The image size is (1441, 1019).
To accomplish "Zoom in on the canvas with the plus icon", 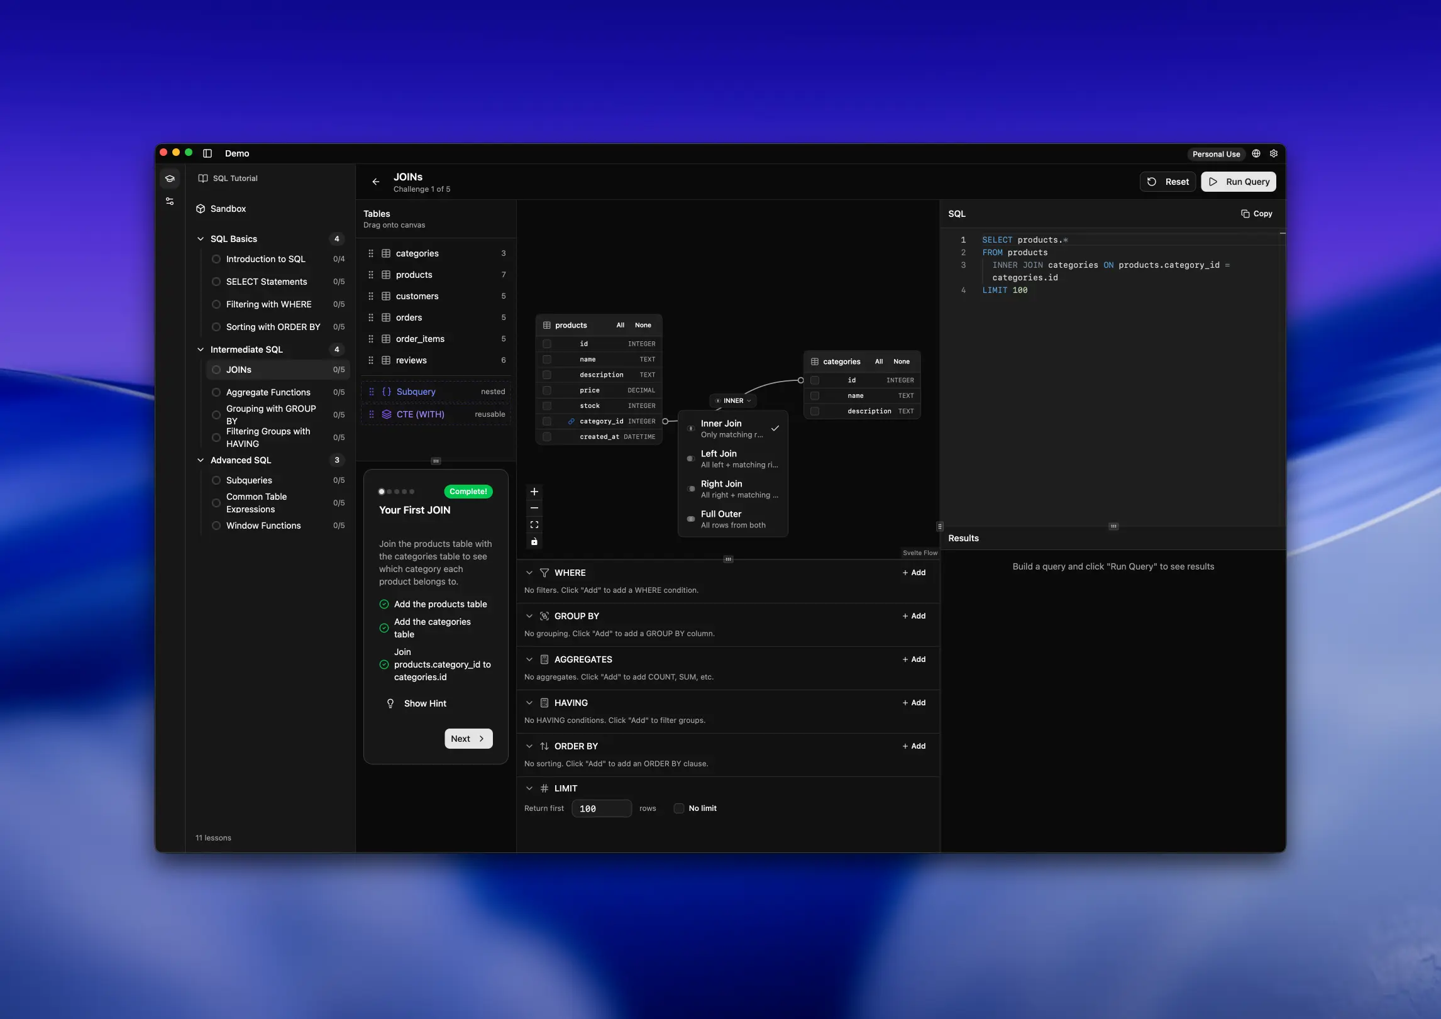I will tap(534, 492).
